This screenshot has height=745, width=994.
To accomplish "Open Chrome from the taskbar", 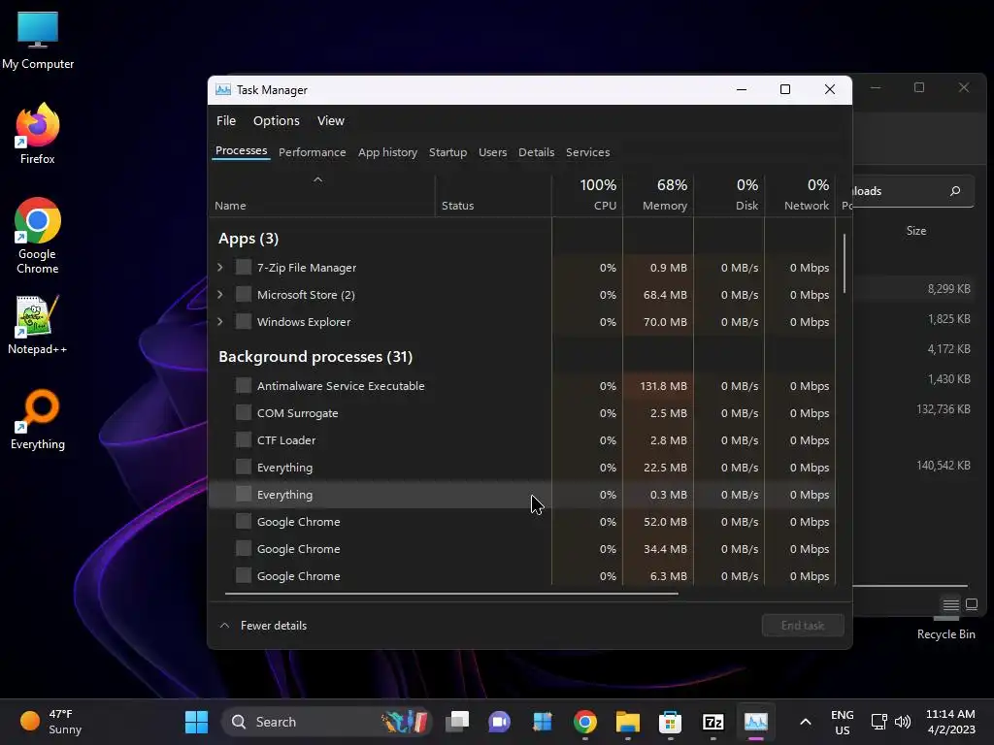I will 585,722.
